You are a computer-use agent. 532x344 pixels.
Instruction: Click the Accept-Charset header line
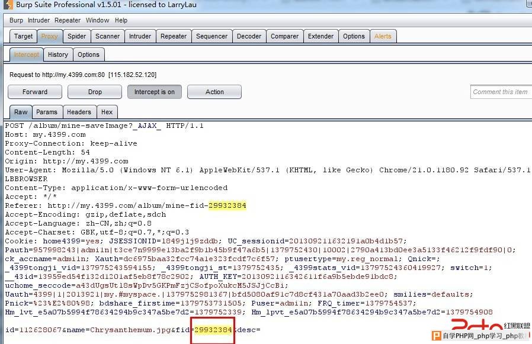coord(97,232)
